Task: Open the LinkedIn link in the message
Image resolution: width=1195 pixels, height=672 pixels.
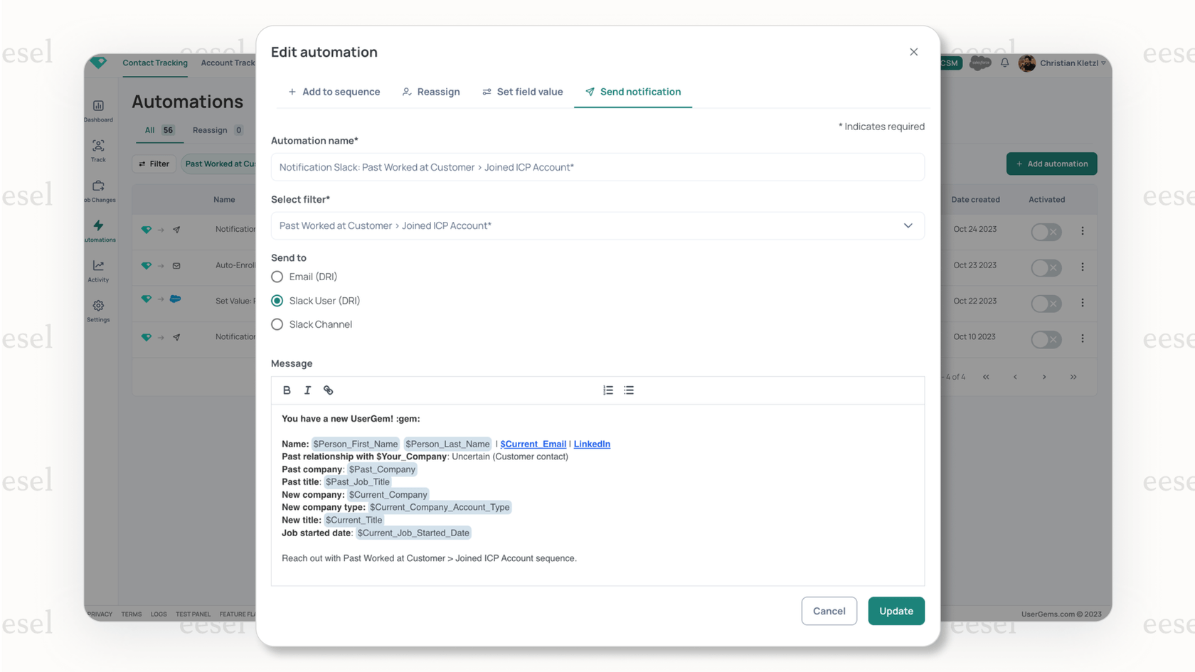Action: (592, 444)
